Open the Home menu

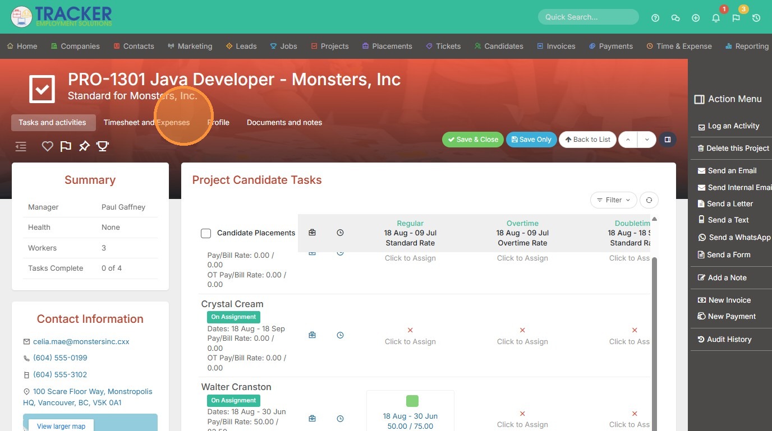click(x=22, y=47)
